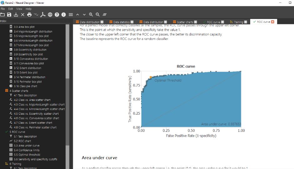Image resolution: width=294 pixels, height=169 pixels.
Task: Open the Edit menu
Action: (x=11, y=9)
